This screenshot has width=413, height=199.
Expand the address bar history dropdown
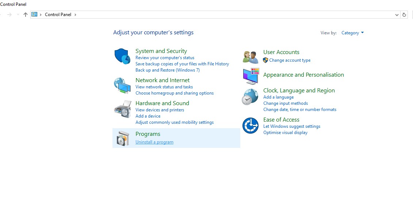[x=397, y=15]
